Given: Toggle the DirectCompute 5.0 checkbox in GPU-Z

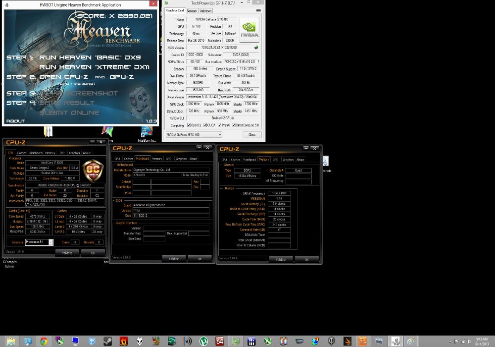Looking at the screenshot, I should (234, 125).
